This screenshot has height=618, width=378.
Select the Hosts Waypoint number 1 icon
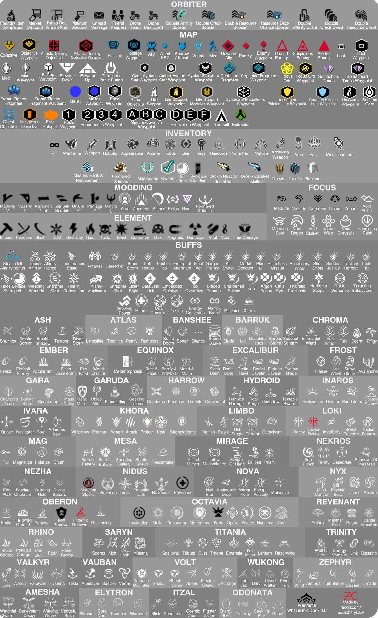tap(69, 115)
